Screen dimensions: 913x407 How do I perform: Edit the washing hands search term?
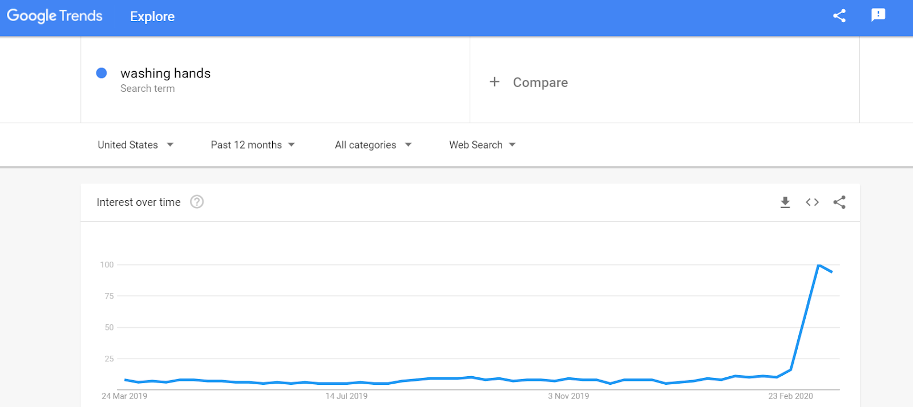[165, 74]
